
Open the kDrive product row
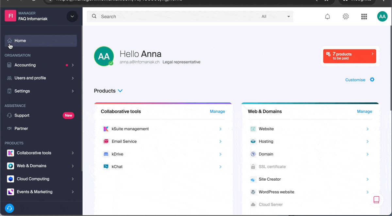[x=163, y=154]
